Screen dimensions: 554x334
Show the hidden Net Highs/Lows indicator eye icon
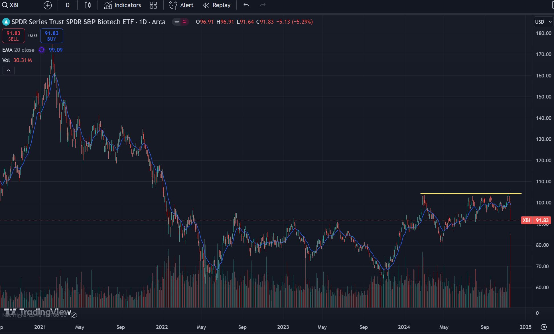click(74, 315)
